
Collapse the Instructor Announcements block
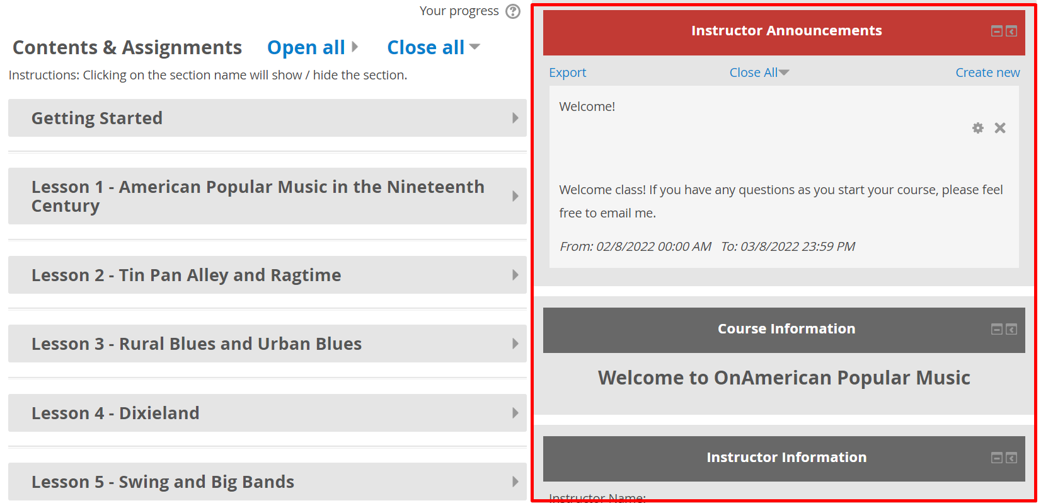pyautogui.click(x=996, y=32)
